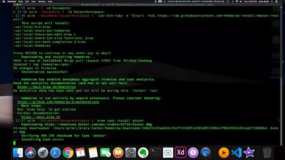Viewport: 285px width, 160px height.
Task: Open the Help menu
Action: click(x=50, y=1)
